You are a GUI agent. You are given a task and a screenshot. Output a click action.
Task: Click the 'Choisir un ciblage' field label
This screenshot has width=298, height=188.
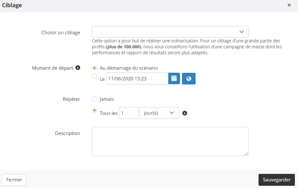(61, 33)
